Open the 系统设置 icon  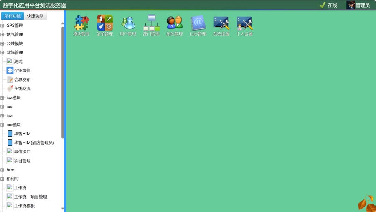[221, 23]
